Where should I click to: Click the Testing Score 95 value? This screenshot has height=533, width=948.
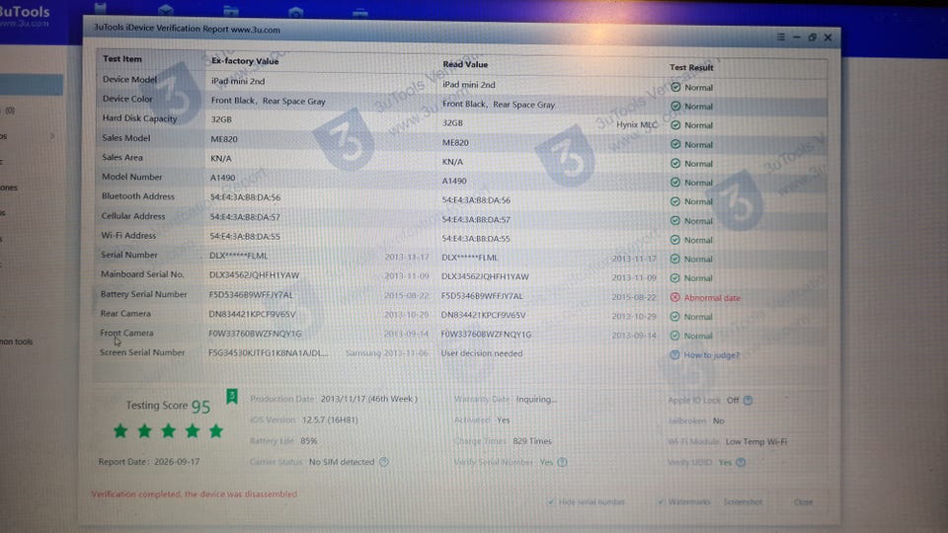[x=200, y=407]
